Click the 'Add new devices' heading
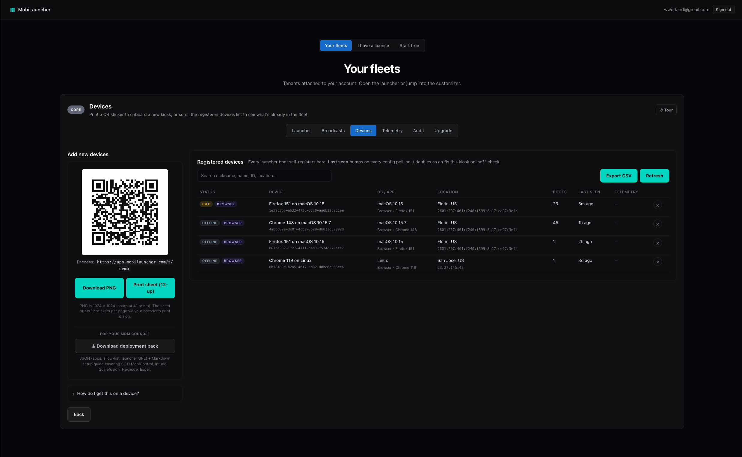742x457 pixels. pos(88,154)
